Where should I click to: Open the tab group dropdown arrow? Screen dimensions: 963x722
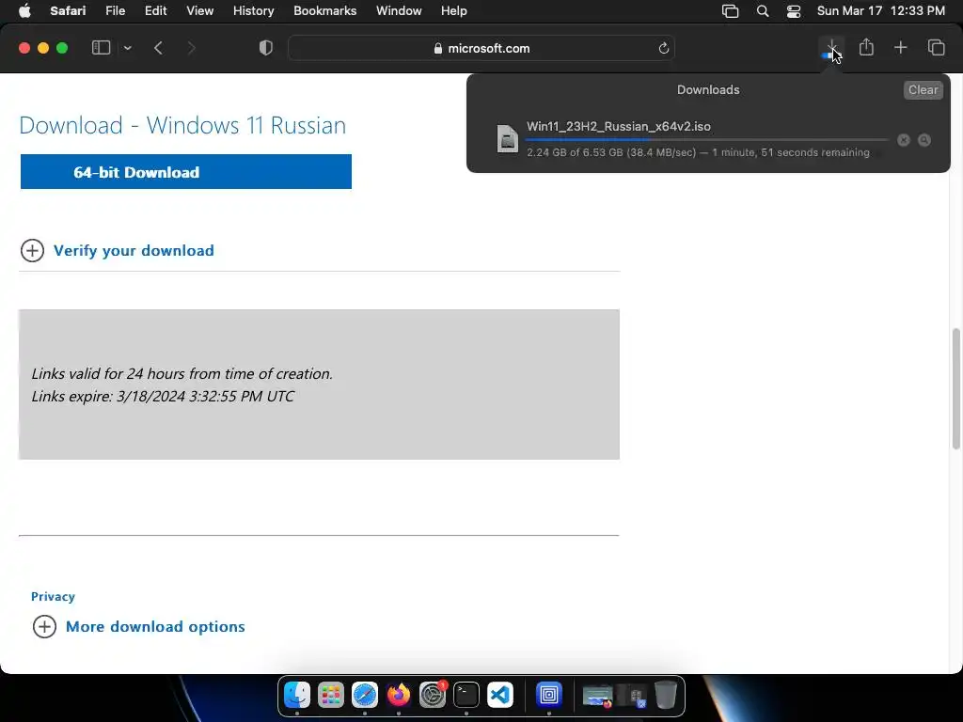click(127, 48)
